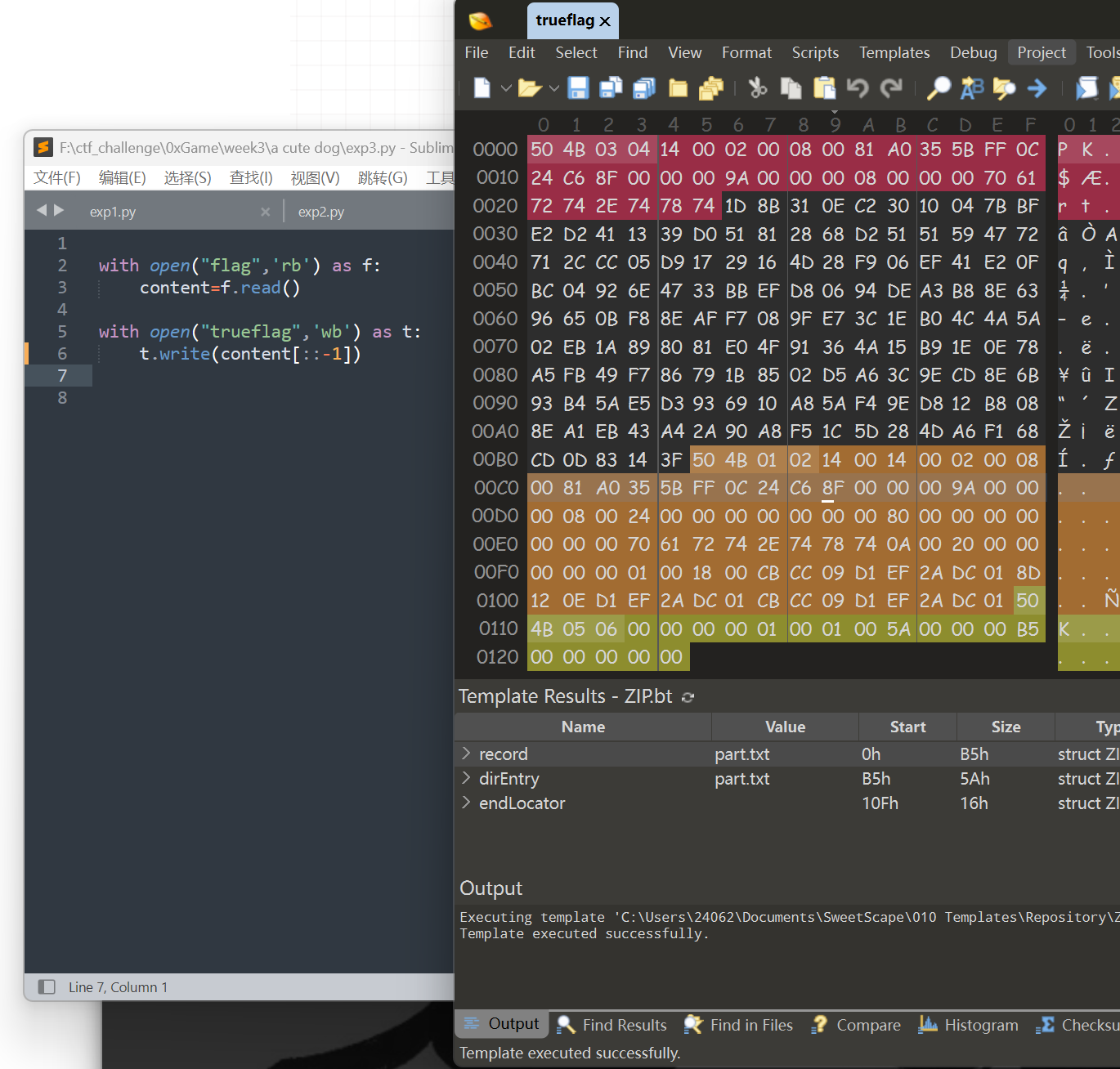Click the Save file icon in toolbar
The height and width of the screenshot is (1069, 1120).
pos(578,87)
